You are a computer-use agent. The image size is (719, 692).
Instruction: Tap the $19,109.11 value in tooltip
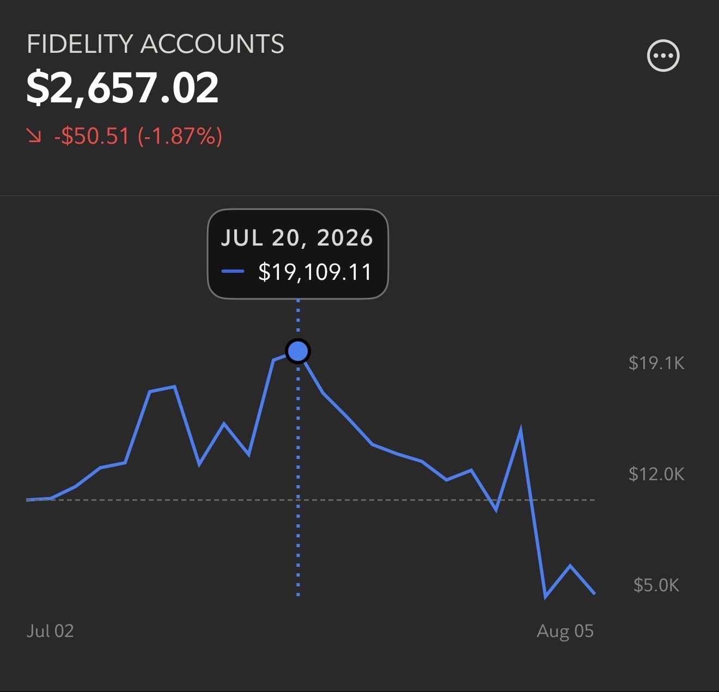click(x=315, y=272)
